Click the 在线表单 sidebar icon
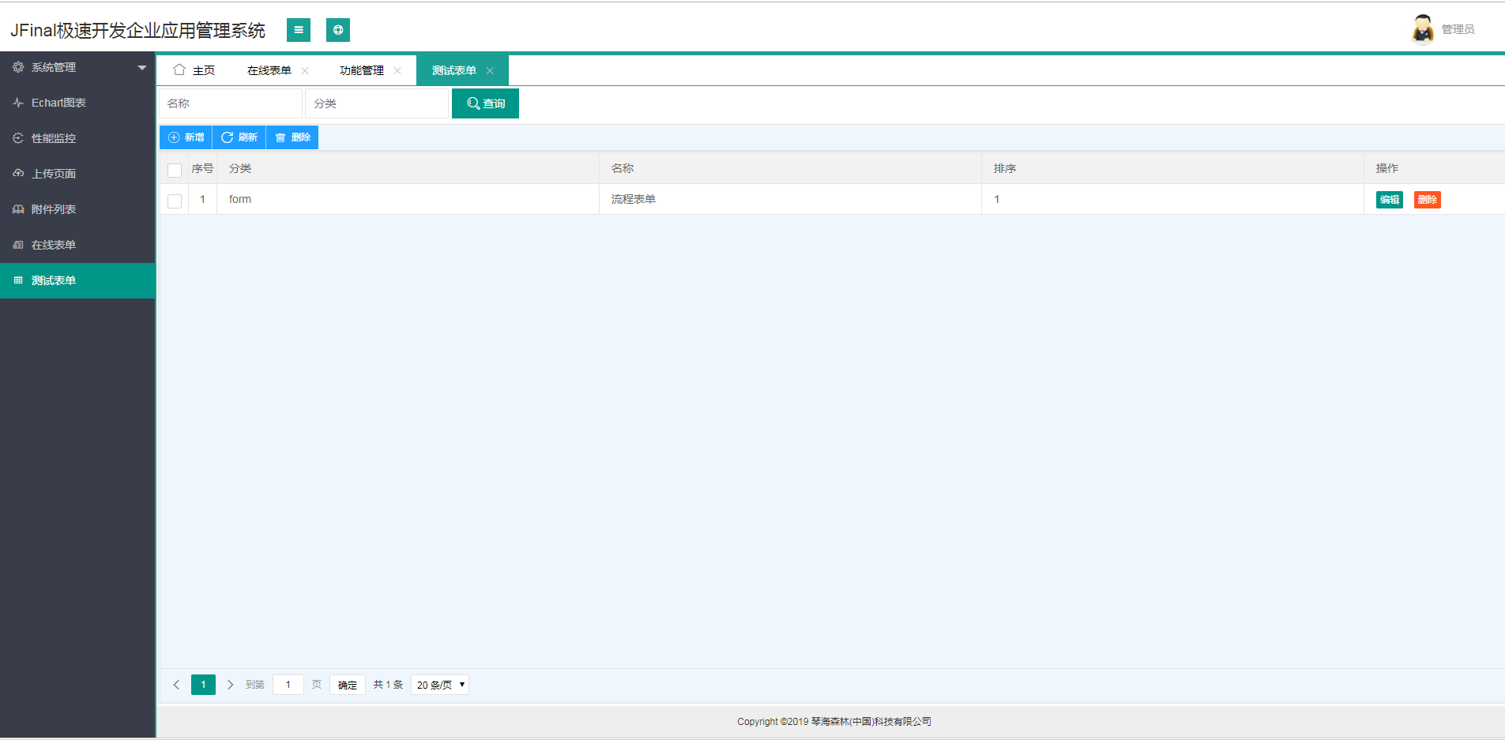 pos(18,245)
